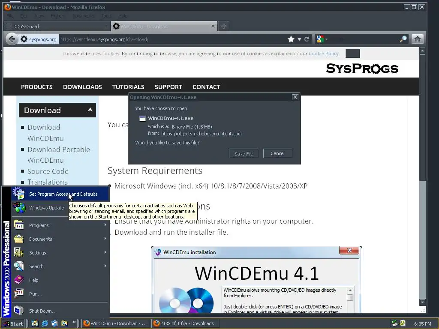Viewport: 439px width, 329px height.
Task: Open PRODUCTS in site navigation
Action: coord(37,87)
